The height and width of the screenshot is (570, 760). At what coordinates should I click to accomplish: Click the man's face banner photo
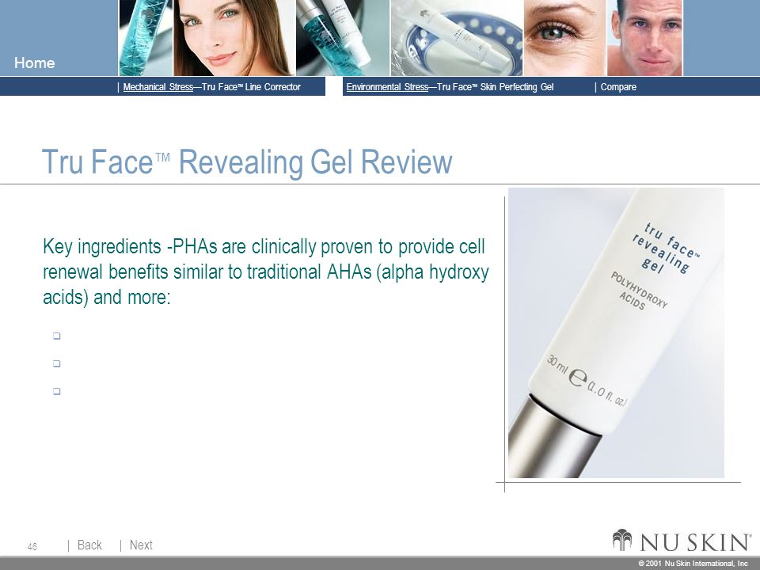[x=645, y=38]
